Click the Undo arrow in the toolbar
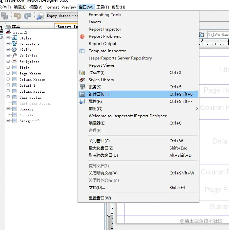The image size is (229, 230). 17,16
